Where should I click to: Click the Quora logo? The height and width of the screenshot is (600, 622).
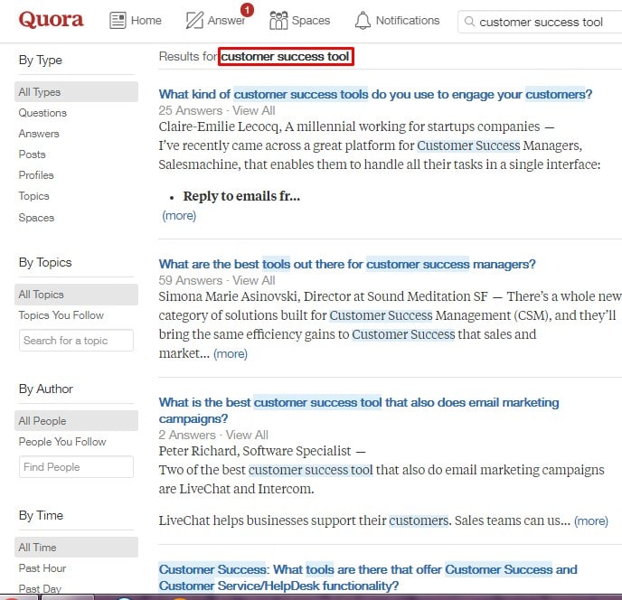[x=51, y=20]
